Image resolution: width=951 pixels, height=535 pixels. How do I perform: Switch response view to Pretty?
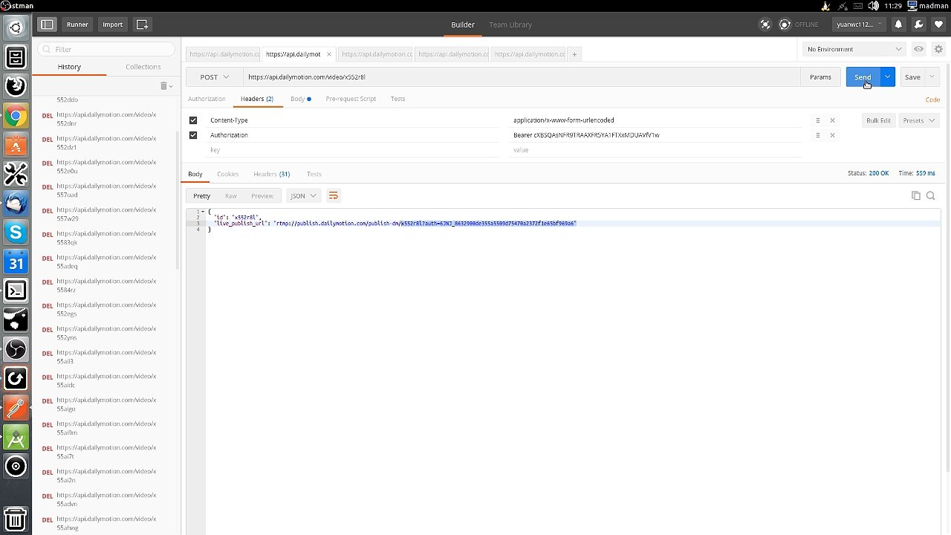[x=201, y=195]
